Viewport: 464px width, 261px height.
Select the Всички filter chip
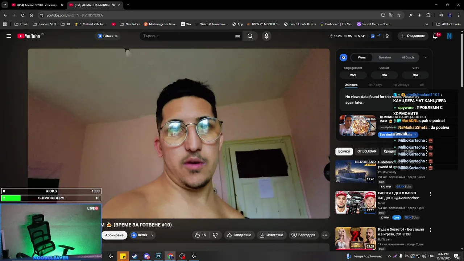344,151
